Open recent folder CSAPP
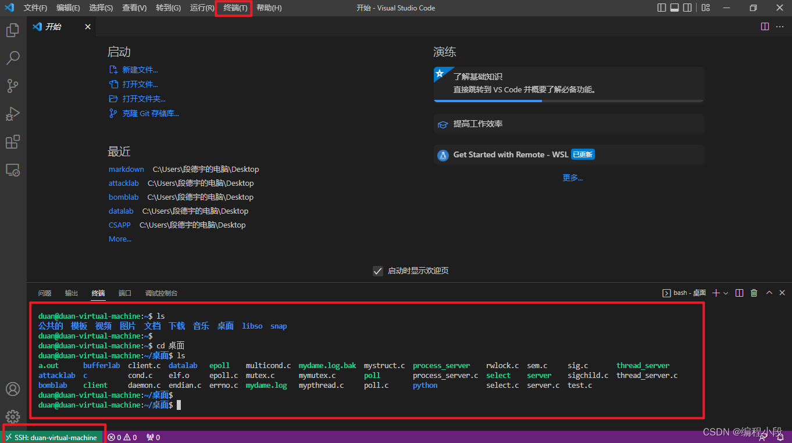This screenshot has height=443, width=792. pyautogui.click(x=120, y=225)
